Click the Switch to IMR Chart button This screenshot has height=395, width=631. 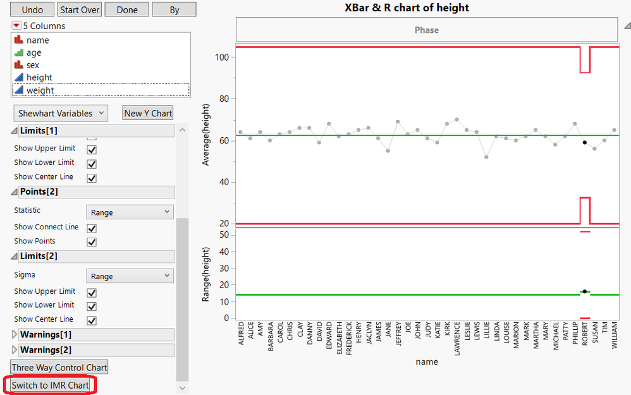pos(50,384)
